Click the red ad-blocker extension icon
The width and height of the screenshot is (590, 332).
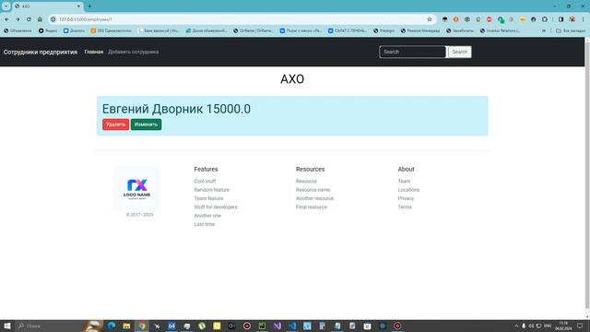tap(490, 19)
